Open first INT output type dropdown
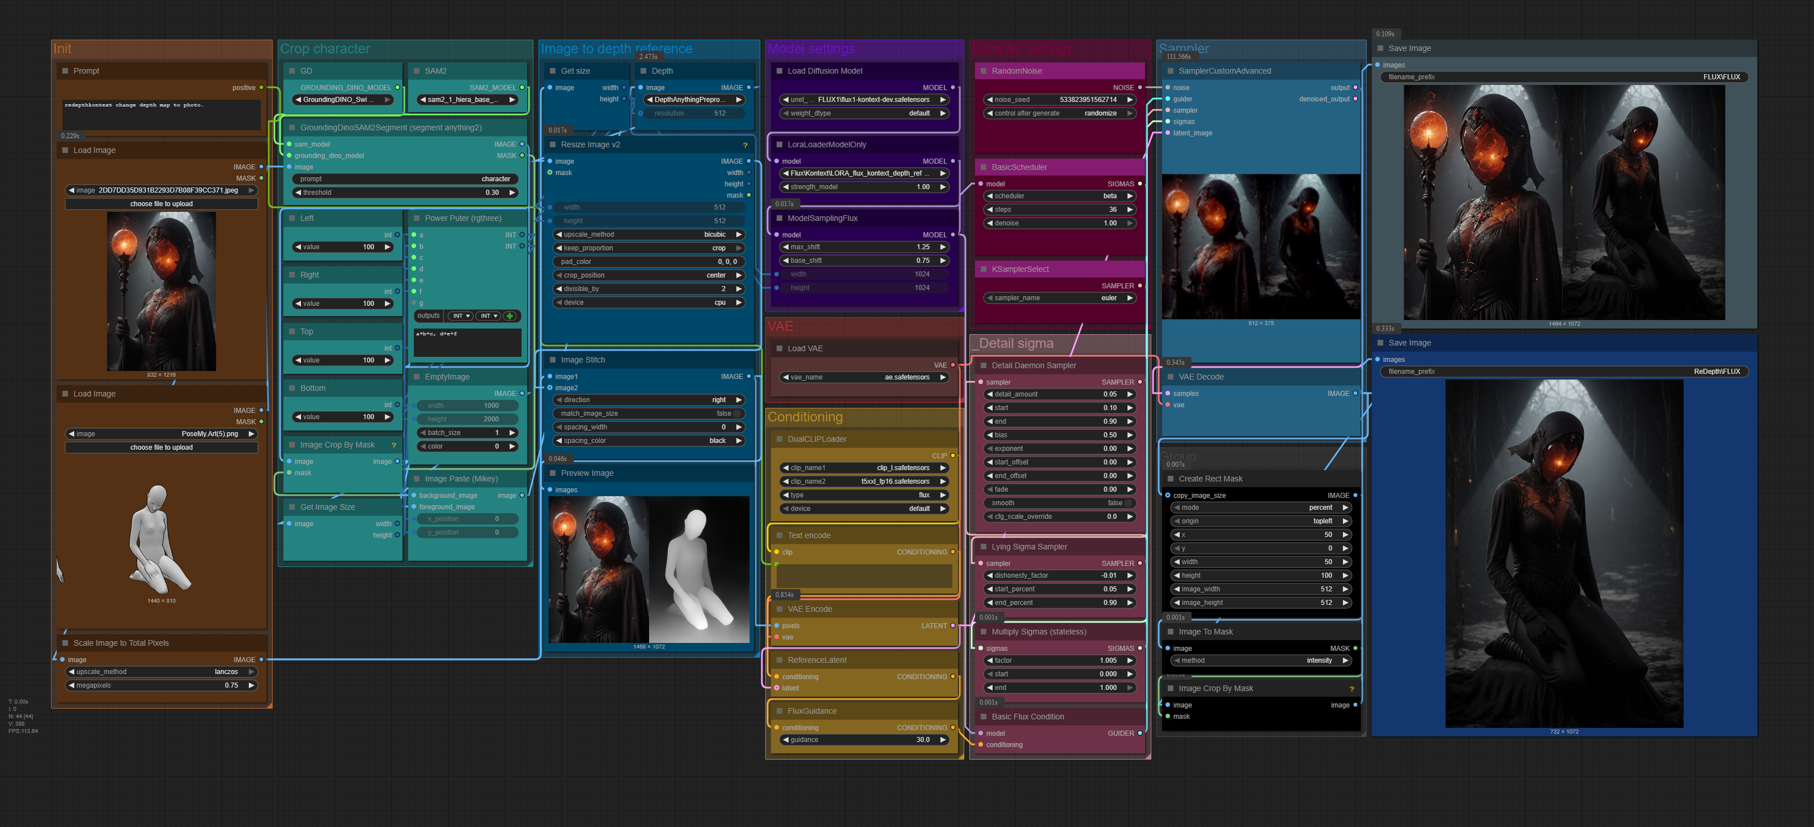This screenshot has width=1814, height=827. [461, 316]
